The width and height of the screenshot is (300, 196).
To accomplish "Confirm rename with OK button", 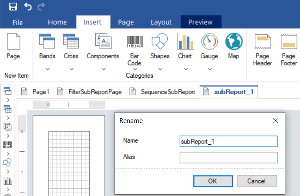I will pyautogui.click(x=212, y=181).
